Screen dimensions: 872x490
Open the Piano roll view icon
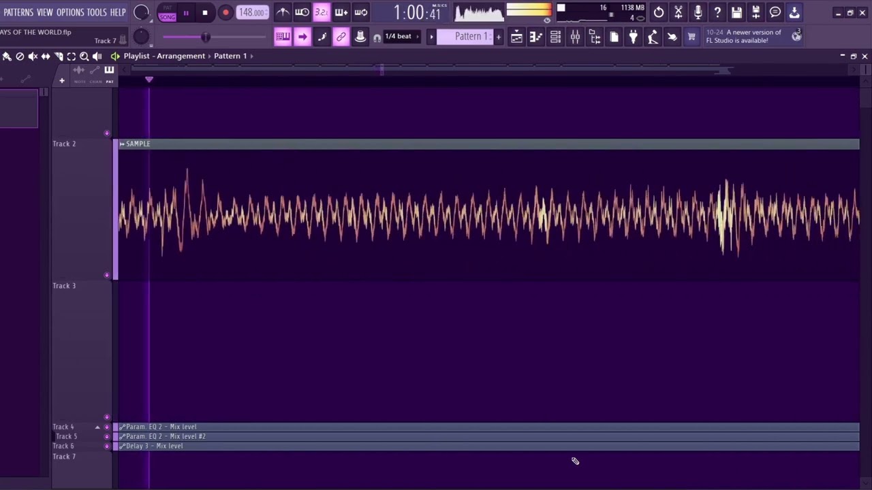536,37
